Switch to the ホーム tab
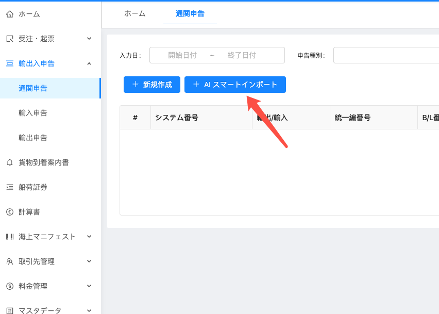This screenshot has height=314, width=439. click(x=134, y=13)
